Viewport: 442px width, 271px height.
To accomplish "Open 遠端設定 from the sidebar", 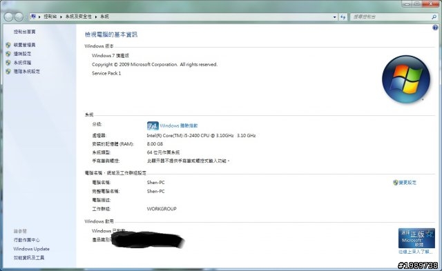I will point(23,54).
